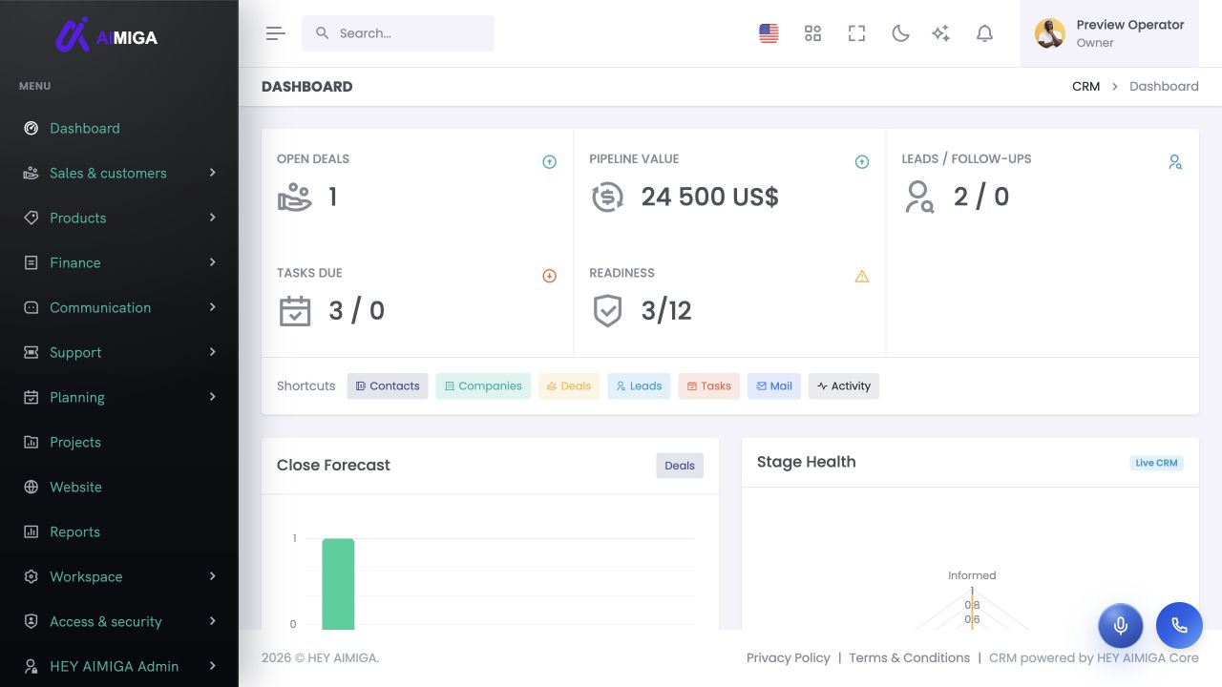Click the AIMIGA logo in sidebar
The height and width of the screenshot is (687, 1222).
(x=106, y=35)
